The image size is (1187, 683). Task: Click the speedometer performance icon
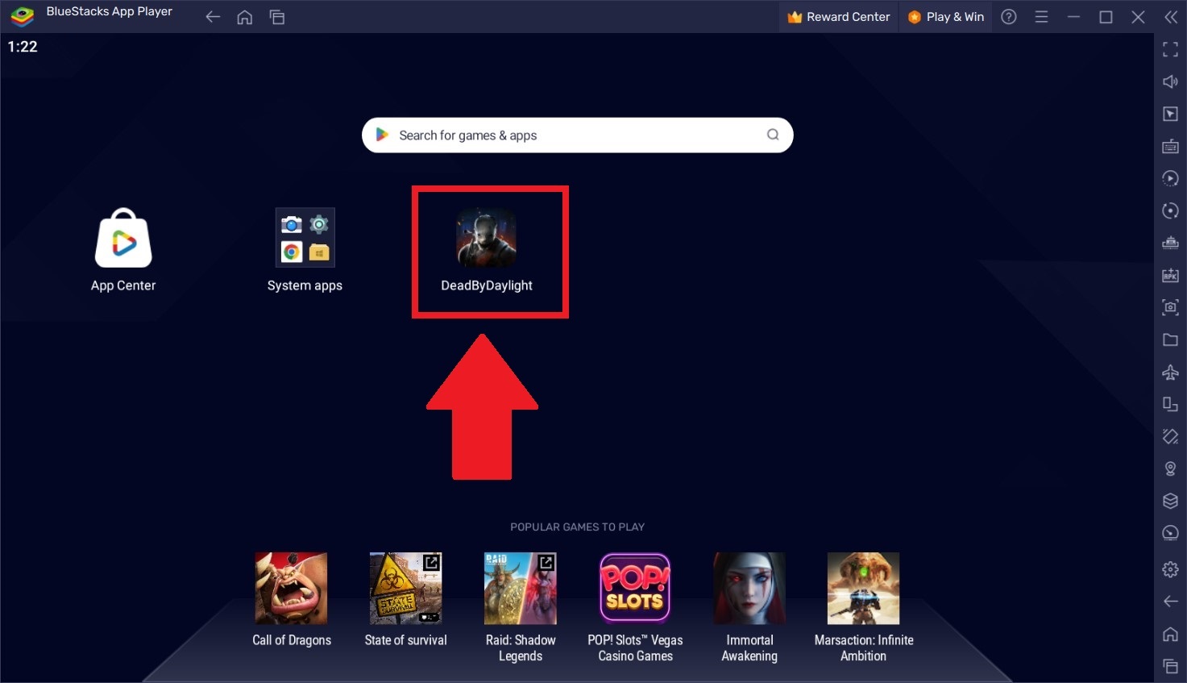(x=1171, y=533)
